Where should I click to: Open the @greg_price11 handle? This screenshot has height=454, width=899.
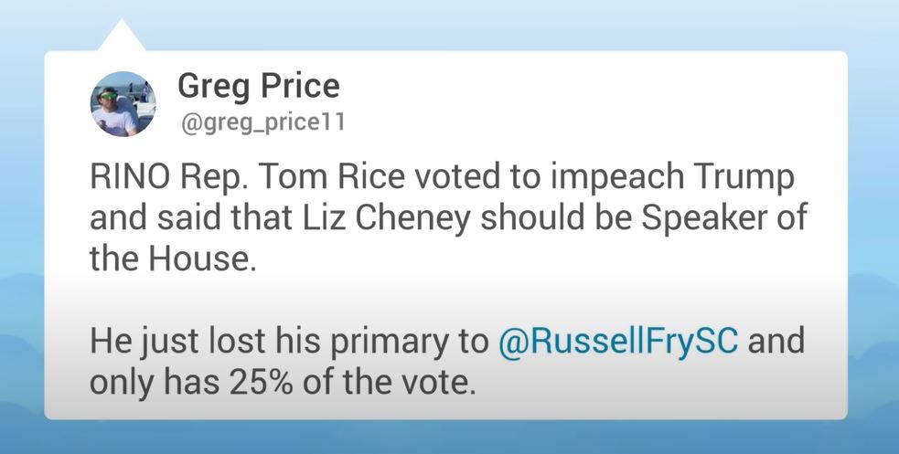(262, 121)
